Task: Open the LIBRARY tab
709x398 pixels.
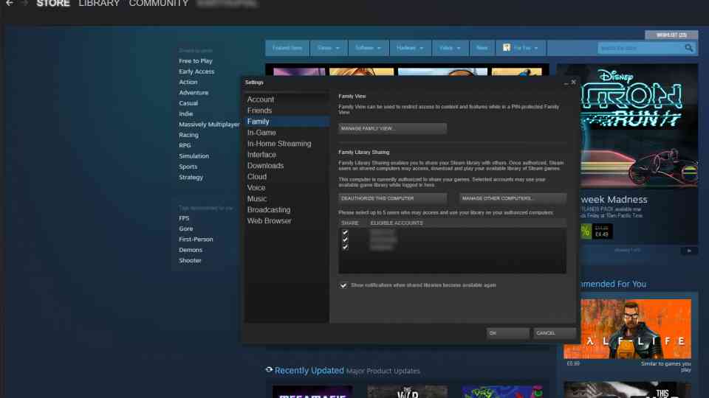Action: click(x=99, y=4)
